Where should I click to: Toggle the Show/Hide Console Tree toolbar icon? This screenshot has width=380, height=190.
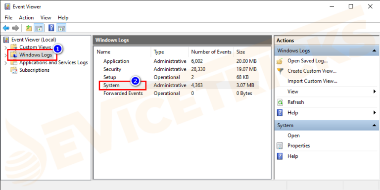coord(39,28)
